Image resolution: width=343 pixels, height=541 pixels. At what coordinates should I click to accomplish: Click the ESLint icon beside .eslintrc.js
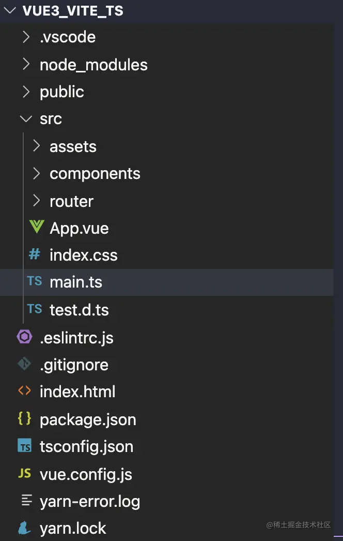(x=24, y=336)
